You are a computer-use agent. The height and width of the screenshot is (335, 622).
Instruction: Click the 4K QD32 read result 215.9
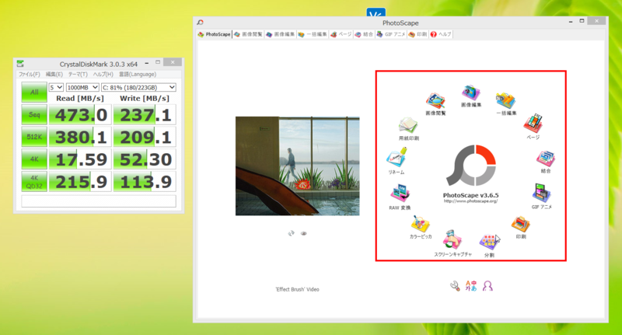[x=80, y=182]
